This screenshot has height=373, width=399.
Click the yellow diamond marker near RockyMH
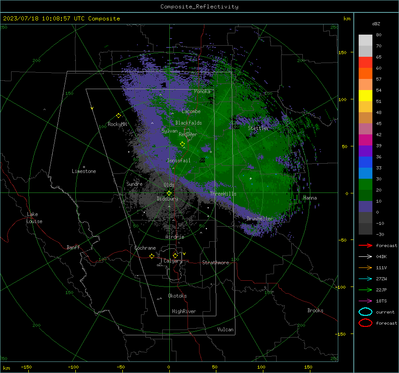point(118,116)
